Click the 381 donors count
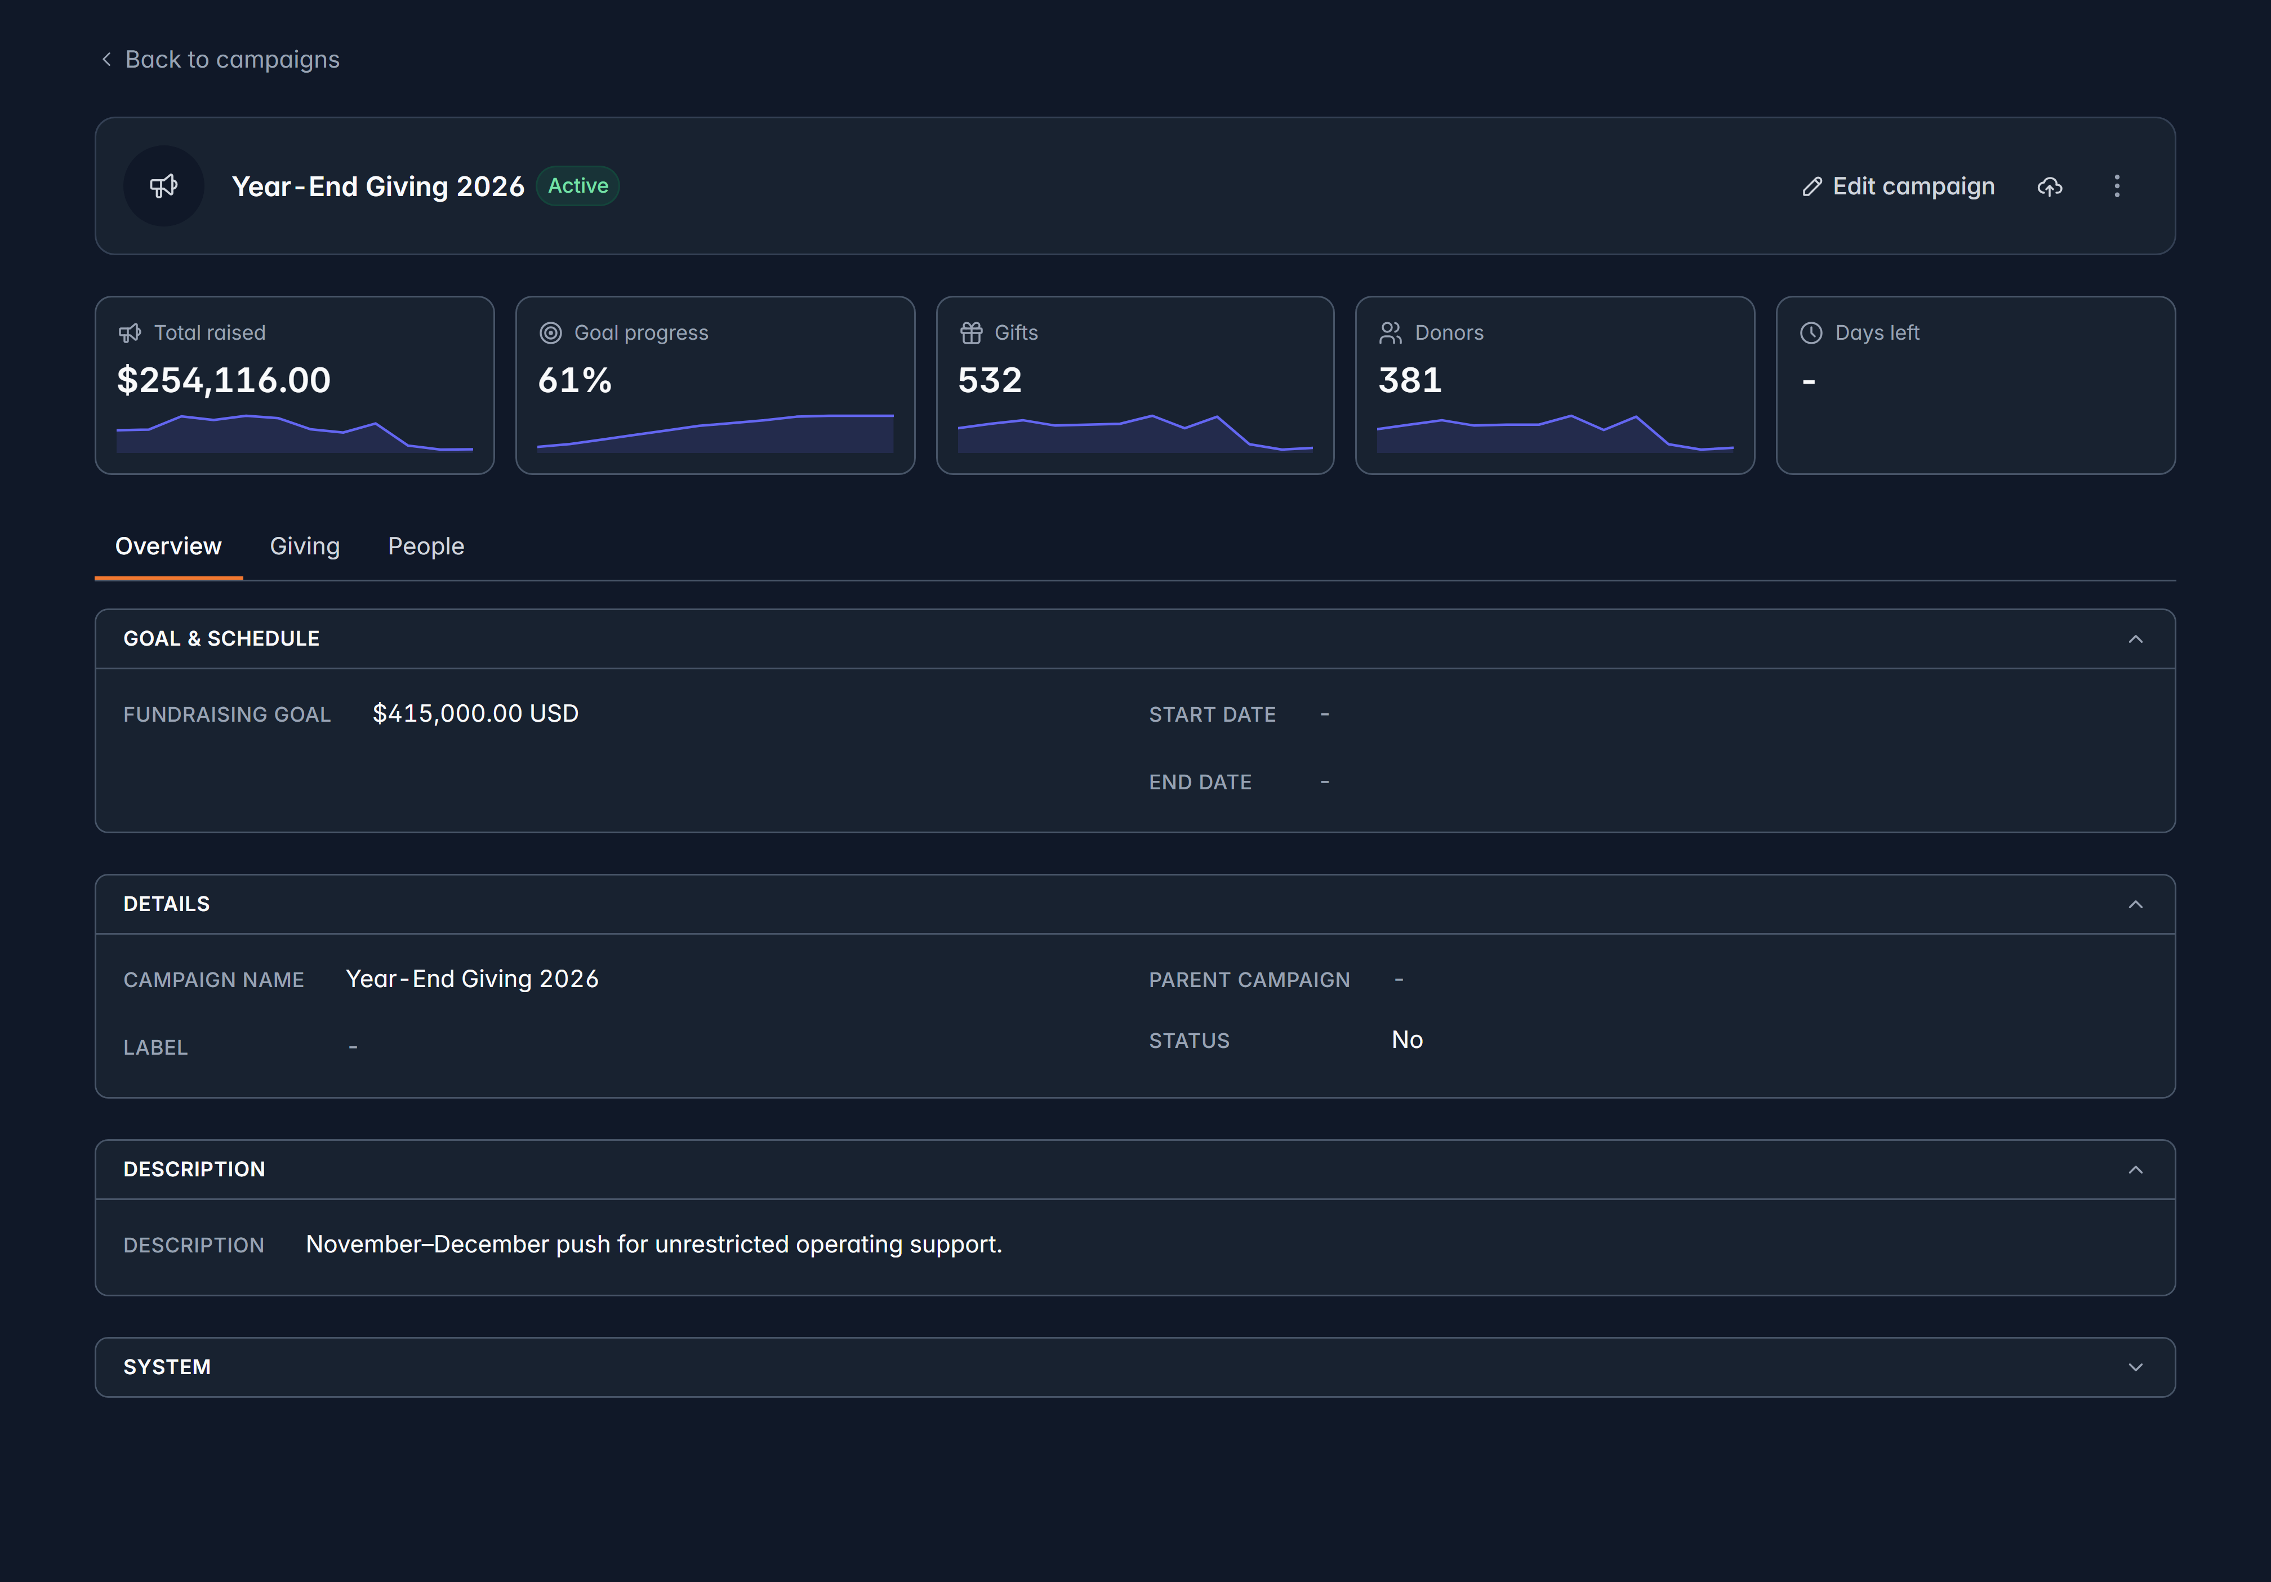 pos(1409,381)
